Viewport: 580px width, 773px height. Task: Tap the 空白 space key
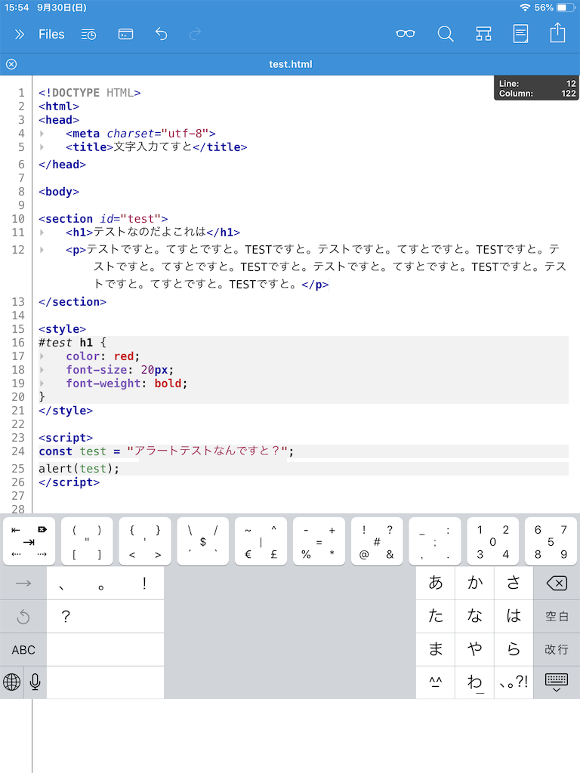(x=557, y=616)
